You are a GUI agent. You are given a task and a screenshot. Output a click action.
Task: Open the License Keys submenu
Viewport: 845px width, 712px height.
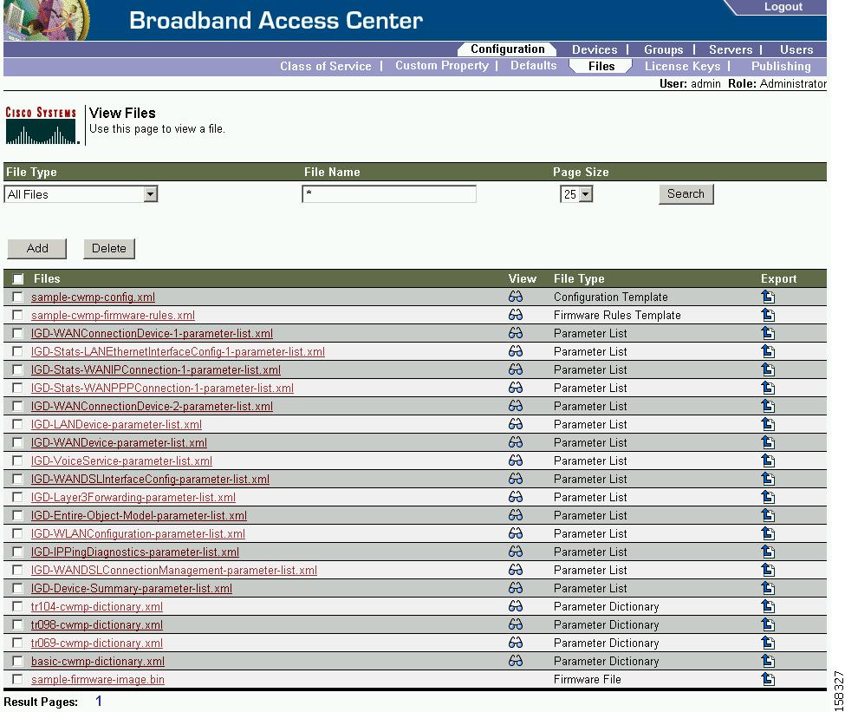click(x=682, y=67)
